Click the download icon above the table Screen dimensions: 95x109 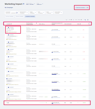point(88,20)
